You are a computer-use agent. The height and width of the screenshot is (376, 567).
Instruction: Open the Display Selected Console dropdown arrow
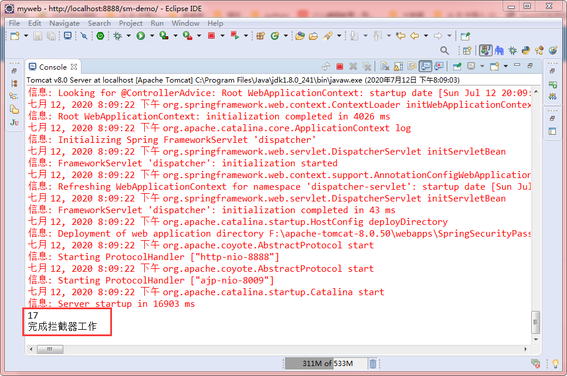click(x=482, y=66)
